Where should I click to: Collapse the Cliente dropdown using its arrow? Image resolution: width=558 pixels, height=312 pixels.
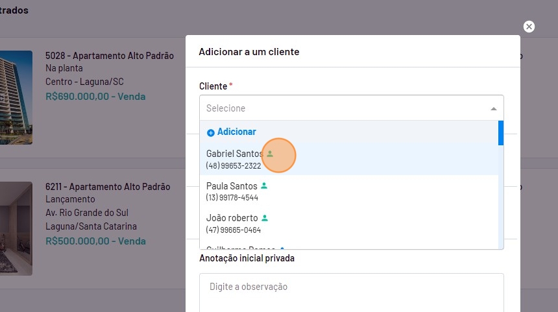[x=493, y=108]
